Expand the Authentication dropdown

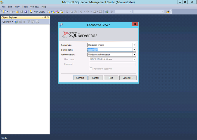(x=134, y=55)
